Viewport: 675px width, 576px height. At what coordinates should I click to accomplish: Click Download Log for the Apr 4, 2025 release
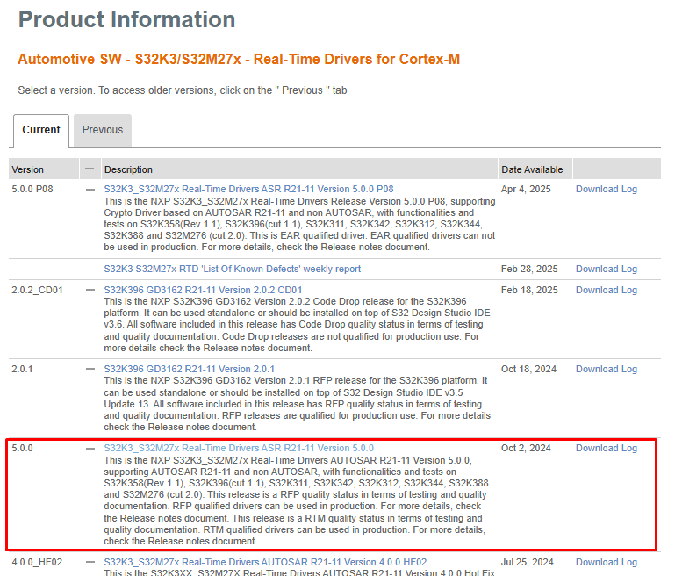(606, 189)
